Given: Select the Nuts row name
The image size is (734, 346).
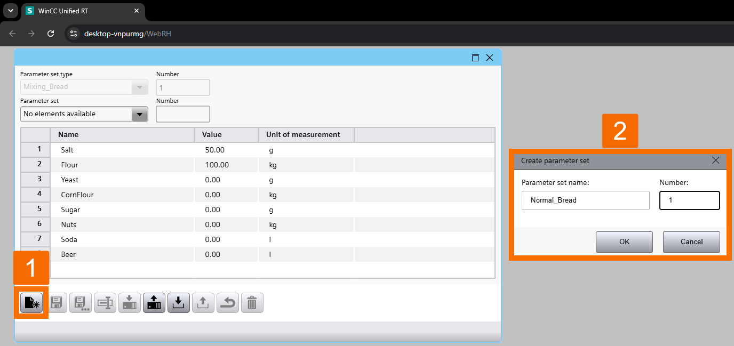Looking at the screenshot, I should point(69,225).
